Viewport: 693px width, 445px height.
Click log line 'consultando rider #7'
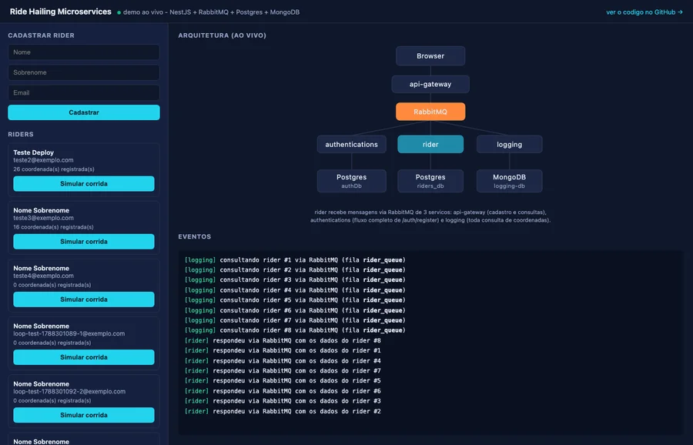tap(295, 320)
